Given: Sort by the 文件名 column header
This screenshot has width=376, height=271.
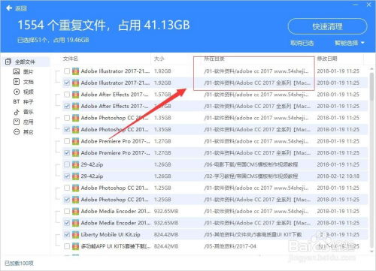Looking at the screenshot, I should [71, 59].
